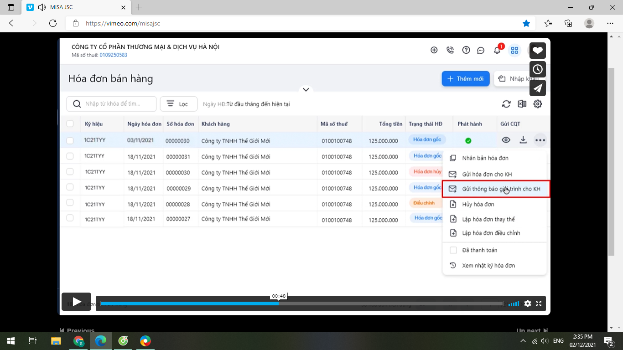Open the Windows notification center
The width and height of the screenshot is (623, 350).
[x=608, y=341]
